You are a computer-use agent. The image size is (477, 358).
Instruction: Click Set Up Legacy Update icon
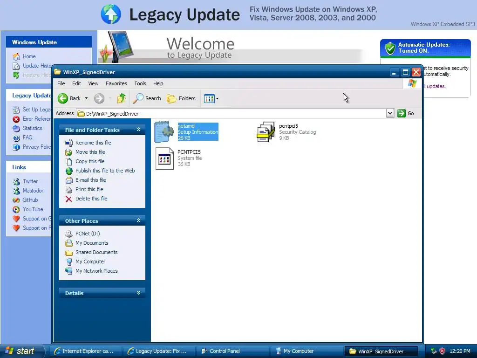[x=16, y=110]
